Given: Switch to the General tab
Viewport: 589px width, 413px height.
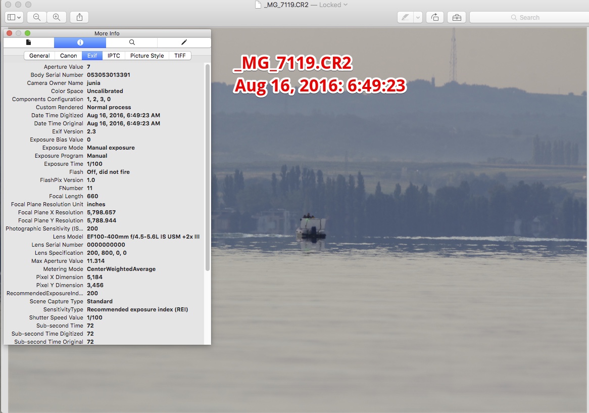Looking at the screenshot, I should [39, 56].
